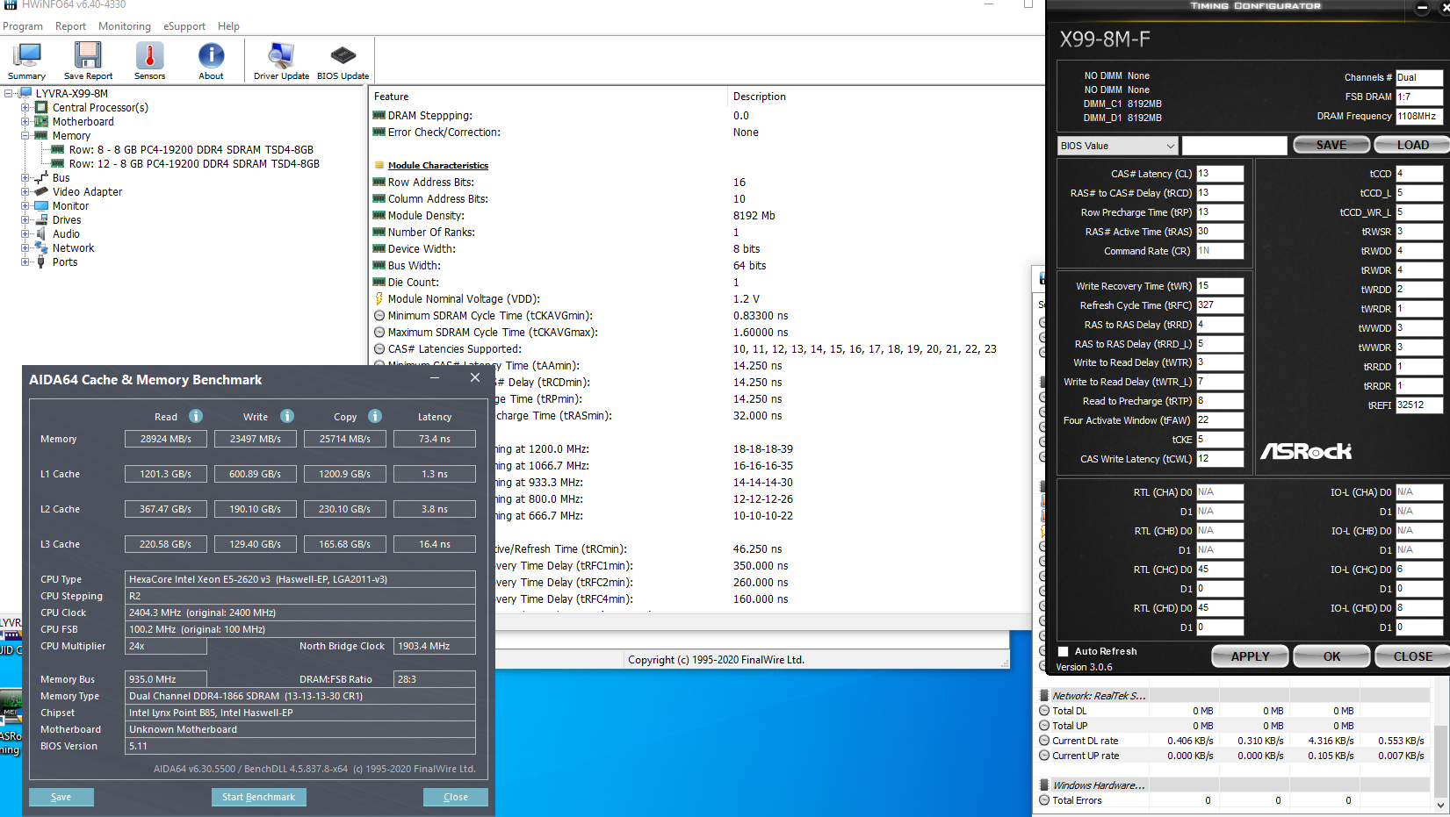
Task: Expand the Motherboard tree node
Action: coord(25,122)
